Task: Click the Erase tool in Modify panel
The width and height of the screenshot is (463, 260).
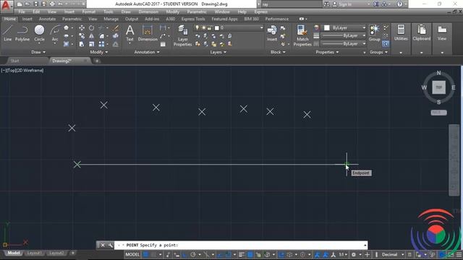Action: coord(116,28)
